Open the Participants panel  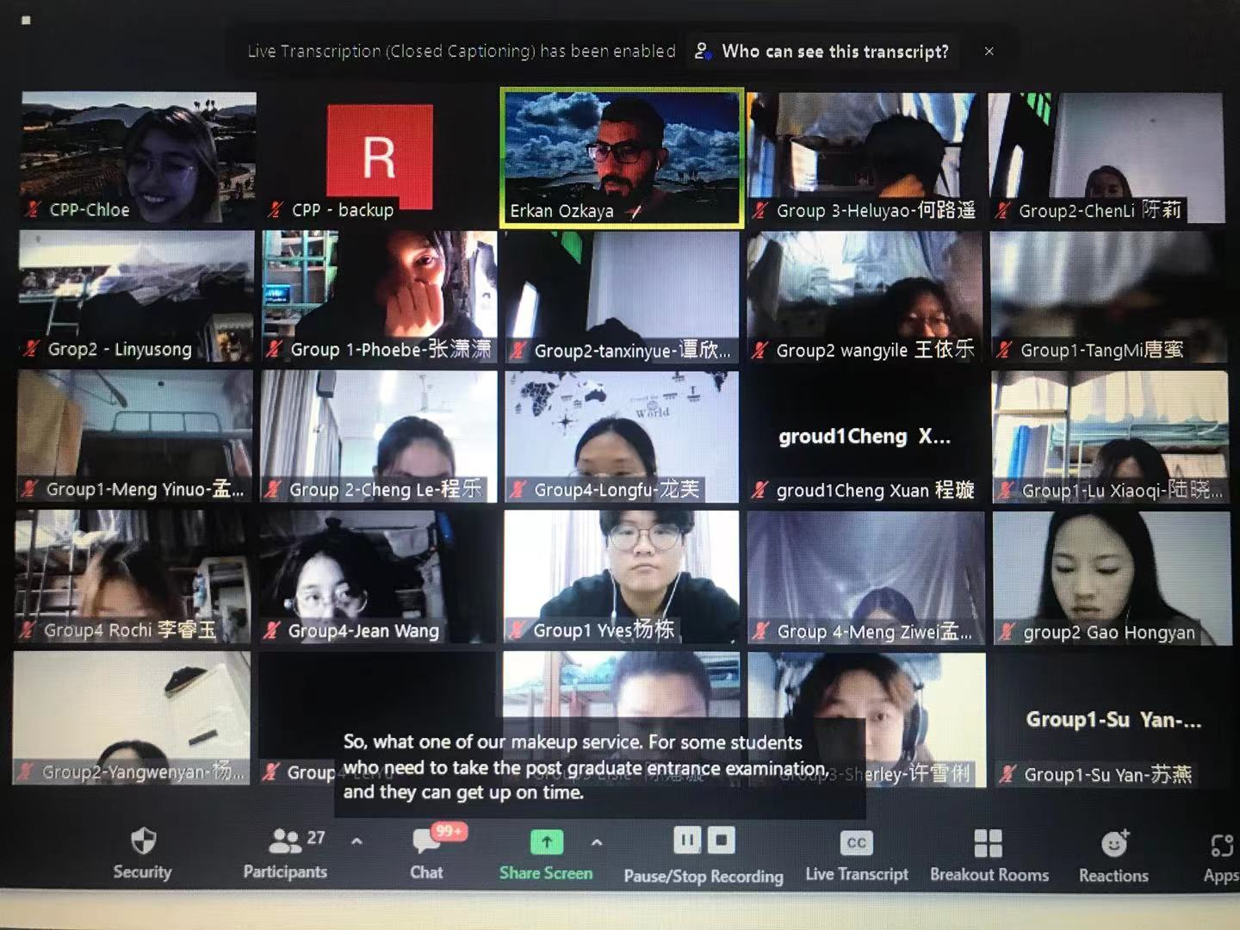(286, 841)
